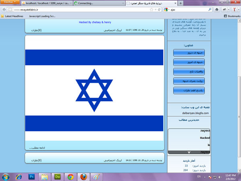Click the add-on toolbar icon beside Home

tap(225, 10)
